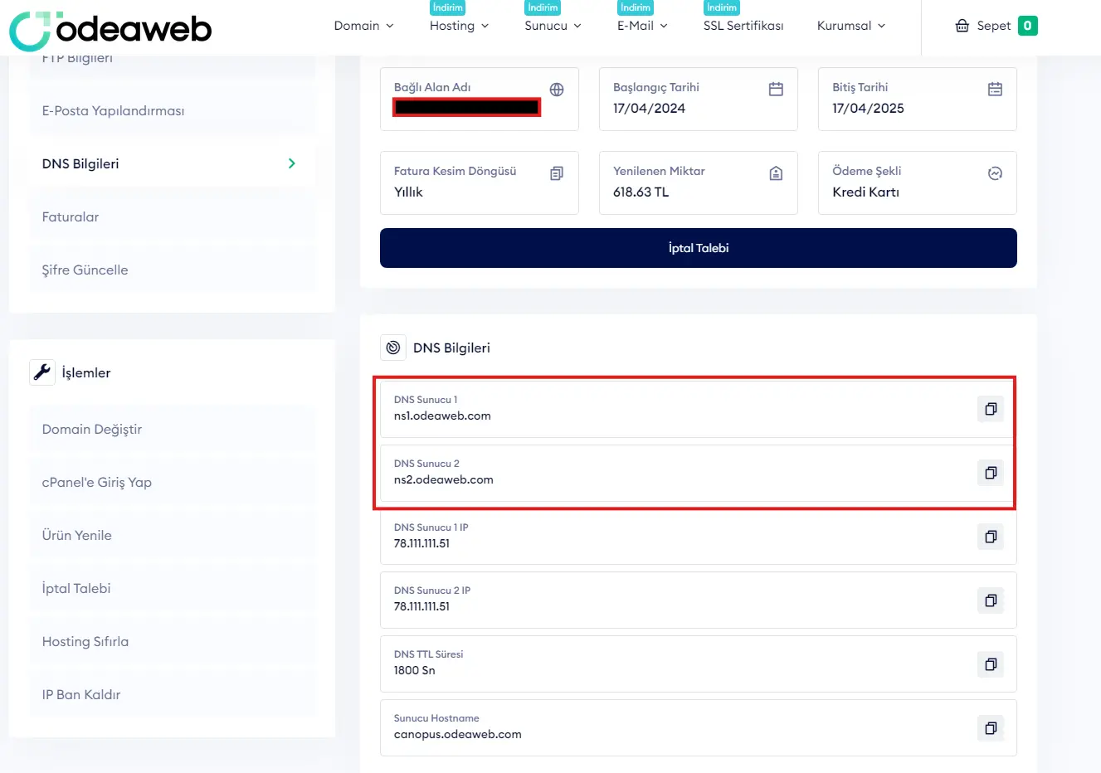Click the end date 17/04/2025

868,109
